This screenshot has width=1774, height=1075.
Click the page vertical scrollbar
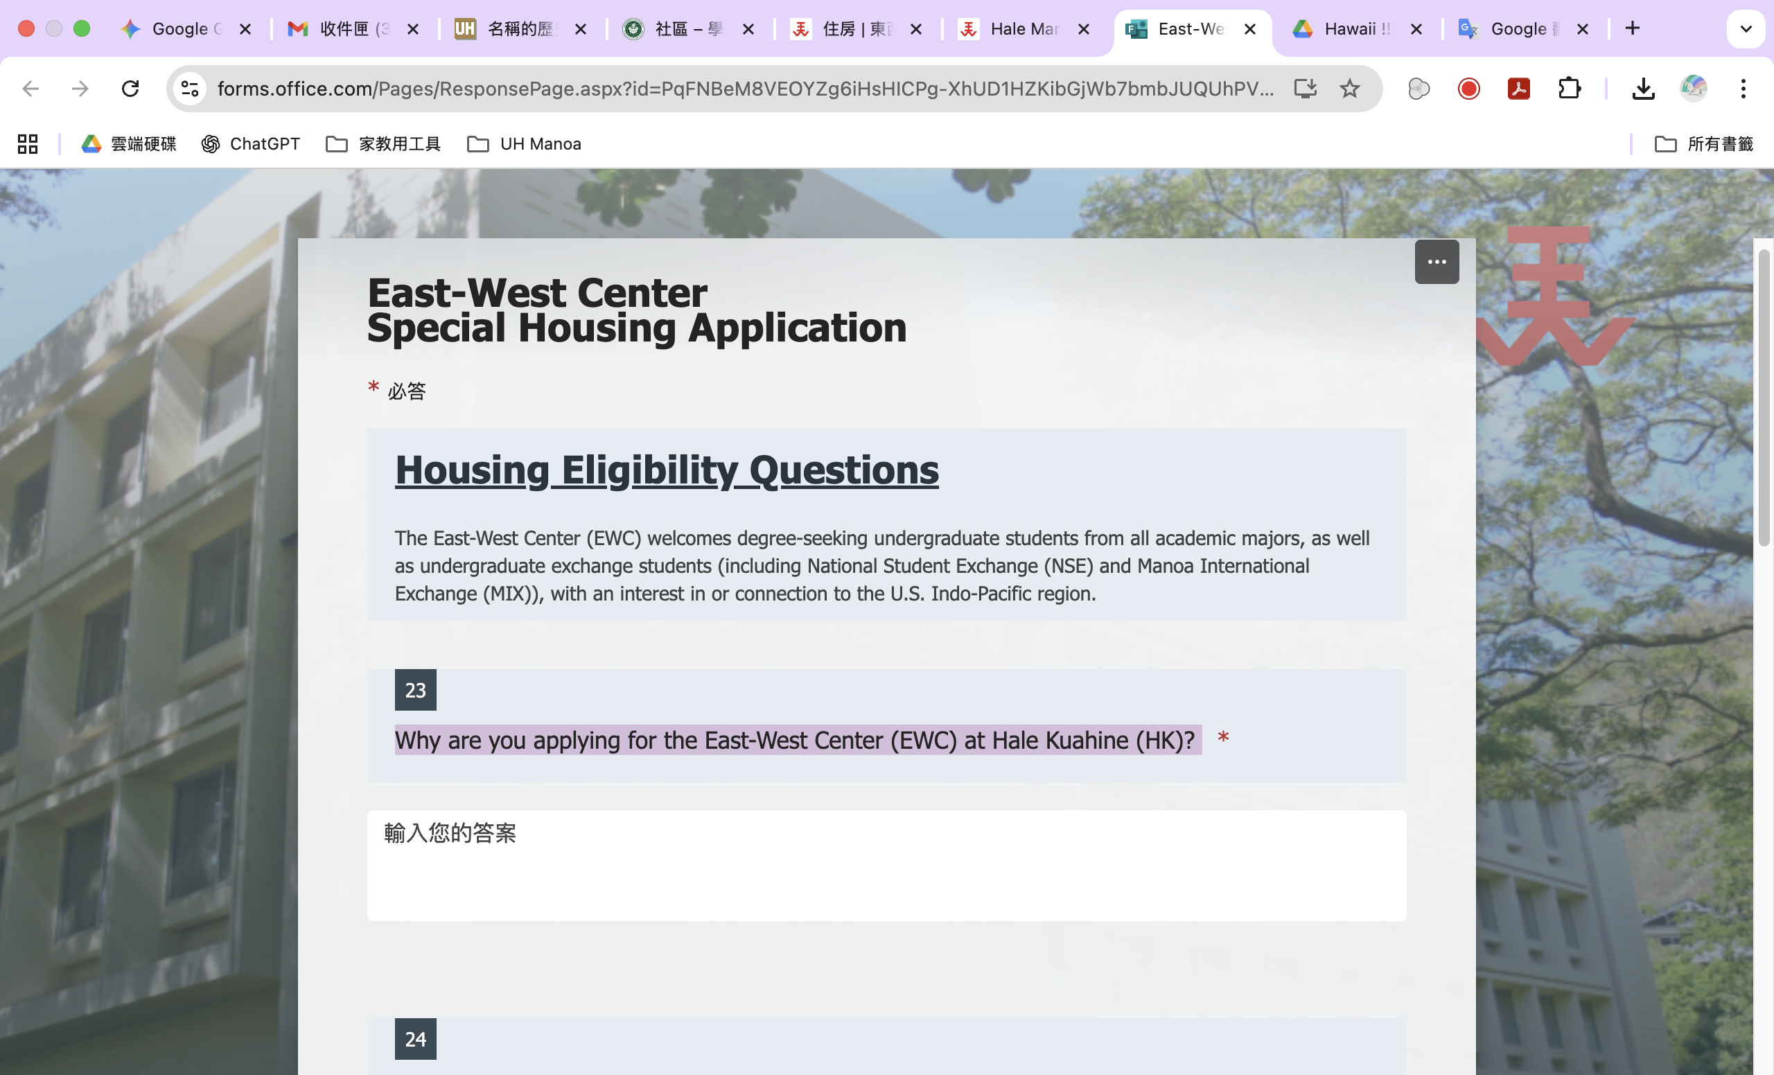coord(1763,398)
